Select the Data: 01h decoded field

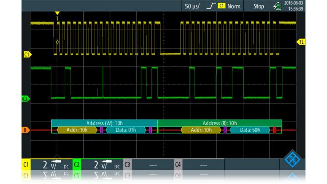(126, 130)
